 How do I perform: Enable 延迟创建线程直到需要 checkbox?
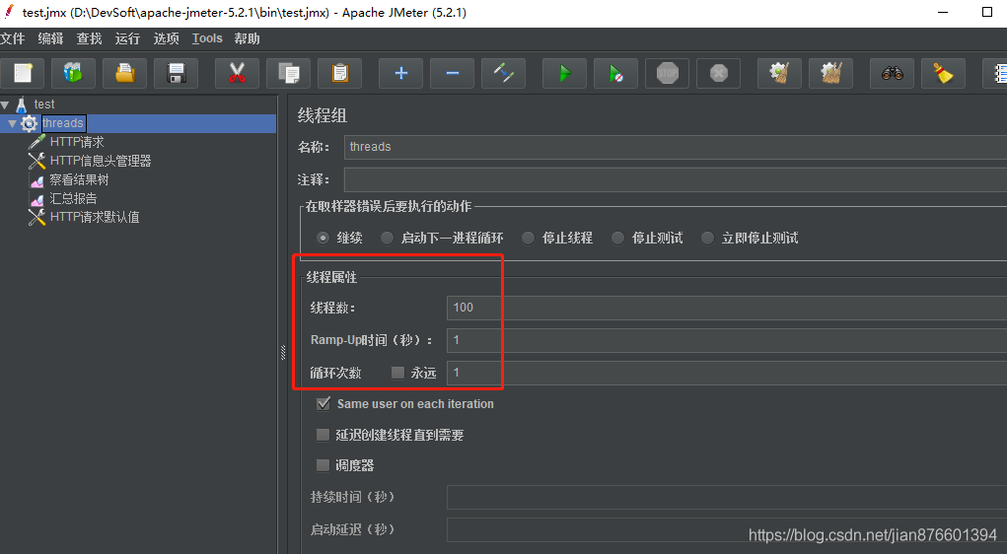click(324, 435)
